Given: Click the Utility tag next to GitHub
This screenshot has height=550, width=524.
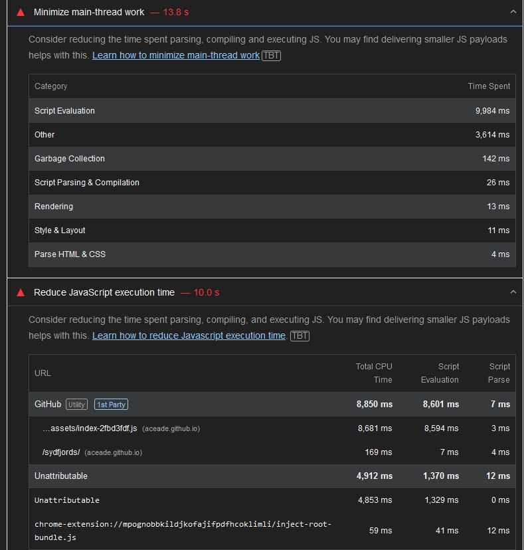Looking at the screenshot, I should coord(76,405).
